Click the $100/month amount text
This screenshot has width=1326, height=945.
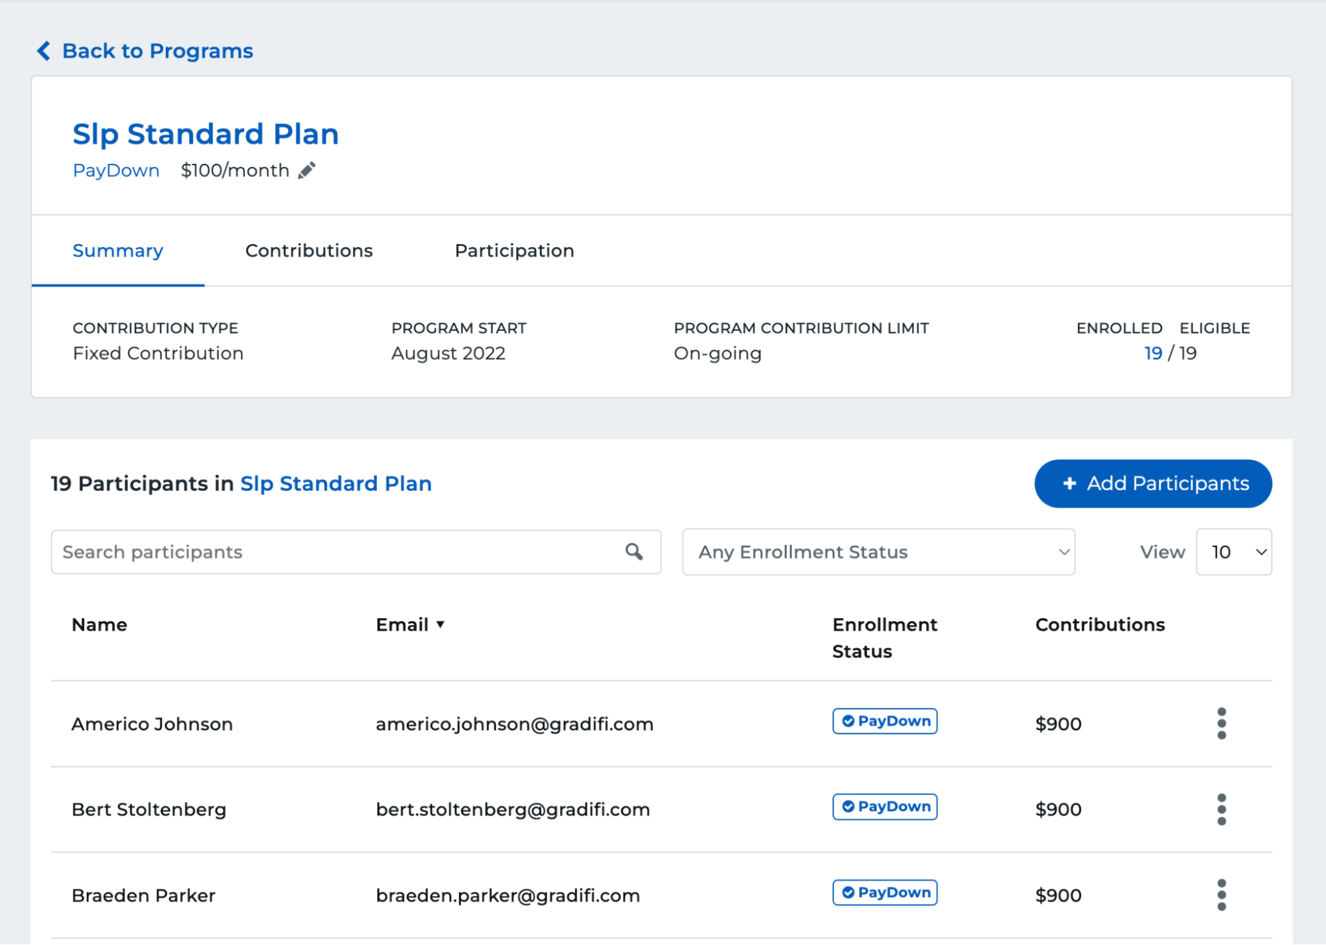click(x=235, y=170)
